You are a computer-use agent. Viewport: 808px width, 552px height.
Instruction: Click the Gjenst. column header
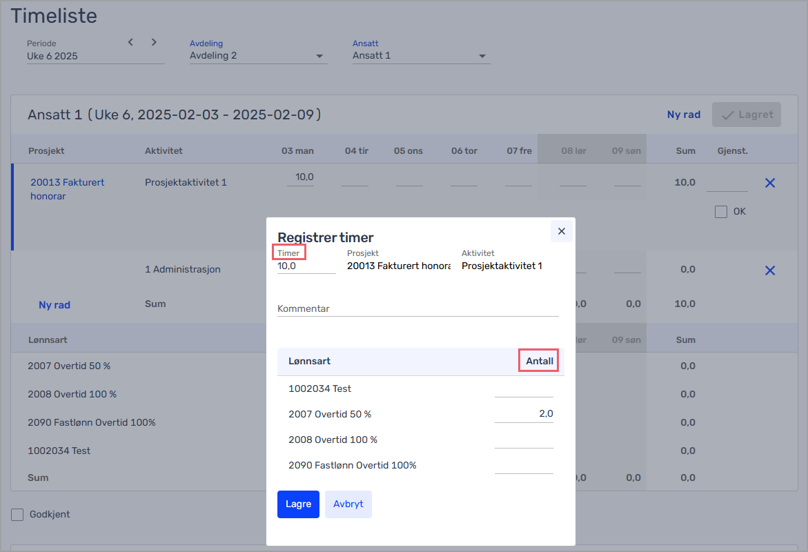(x=732, y=151)
